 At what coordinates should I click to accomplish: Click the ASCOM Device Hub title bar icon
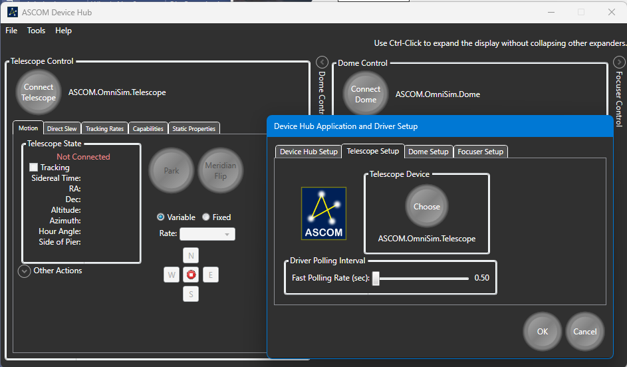pyautogui.click(x=13, y=13)
